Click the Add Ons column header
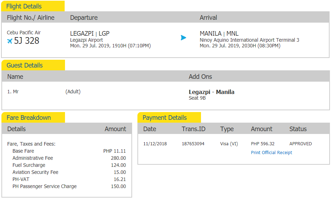This screenshot has height=199, width=331. [x=200, y=77]
